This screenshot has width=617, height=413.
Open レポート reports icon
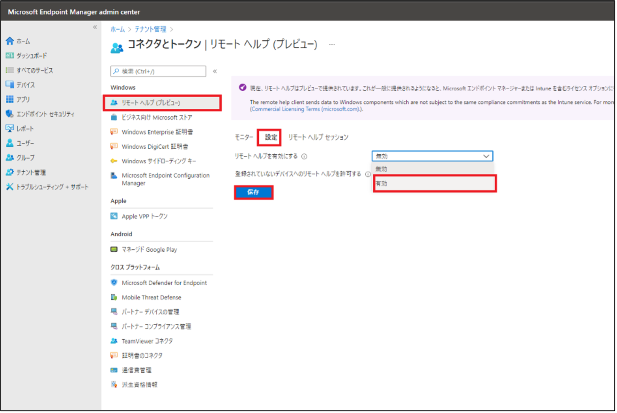(x=10, y=128)
